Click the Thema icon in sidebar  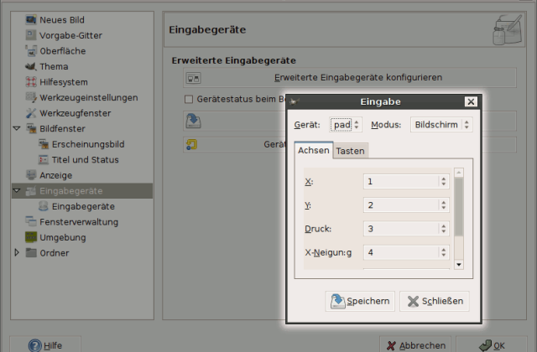coord(31,66)
